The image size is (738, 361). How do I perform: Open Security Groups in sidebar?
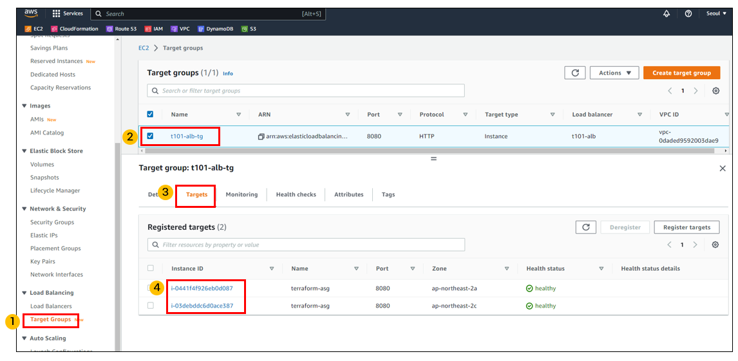point(52,222)
